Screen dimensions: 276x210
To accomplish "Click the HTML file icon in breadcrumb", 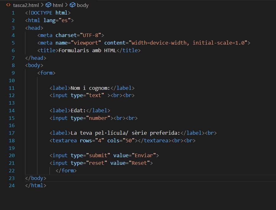I will pos(8,5).
